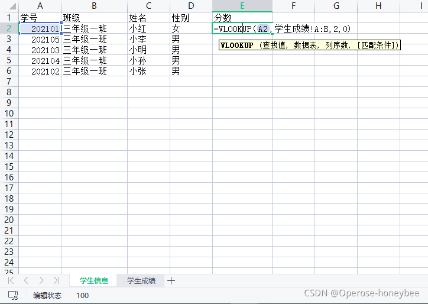Select the 分数 header cell

pos(242,18)
